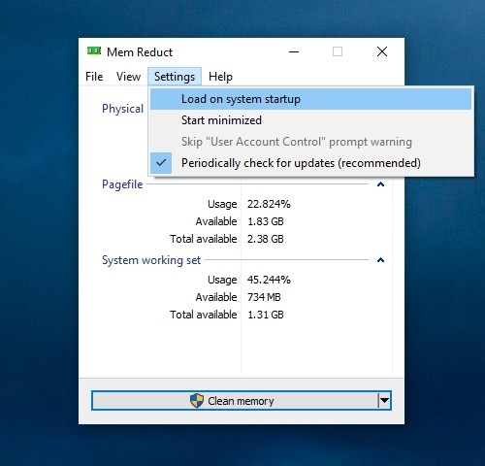The image size is (485, 466).
Task: Open the Clean memory dropdown arrow
Action: 384,401
